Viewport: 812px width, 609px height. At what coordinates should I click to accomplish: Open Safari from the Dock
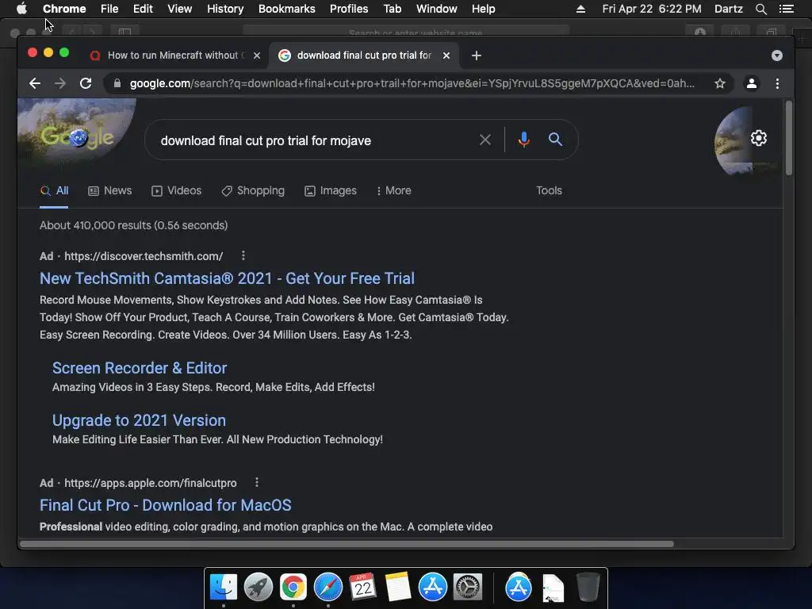(327, 588)
